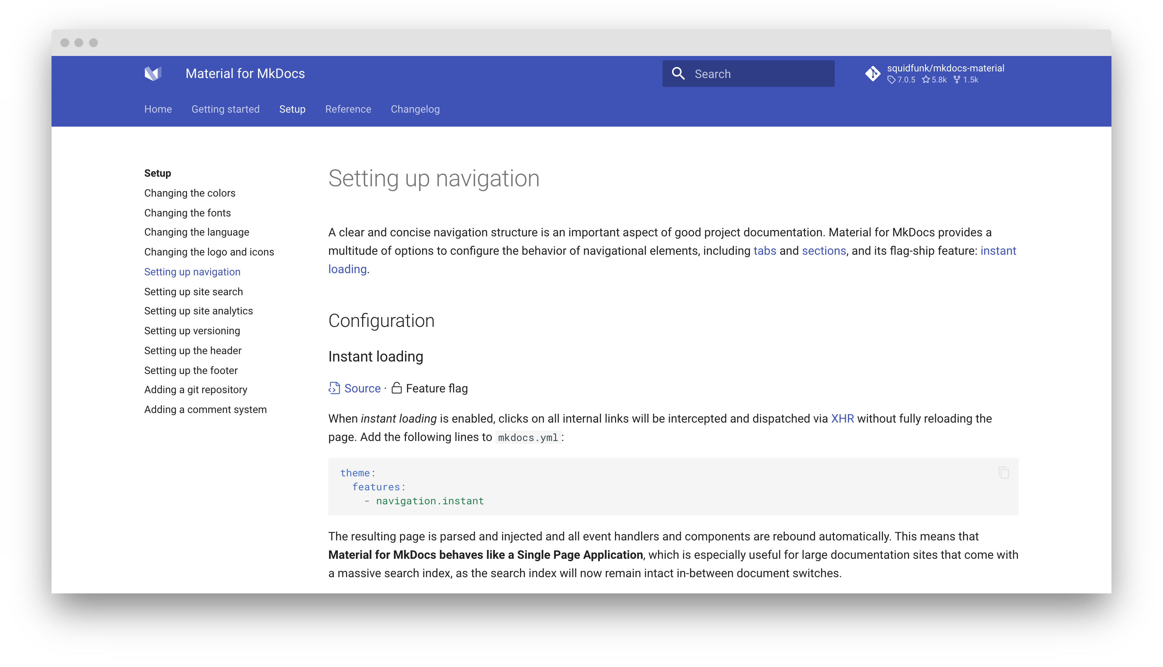
Task: Open Changing the colors sidebar item
Action: [x=190, y=193]
